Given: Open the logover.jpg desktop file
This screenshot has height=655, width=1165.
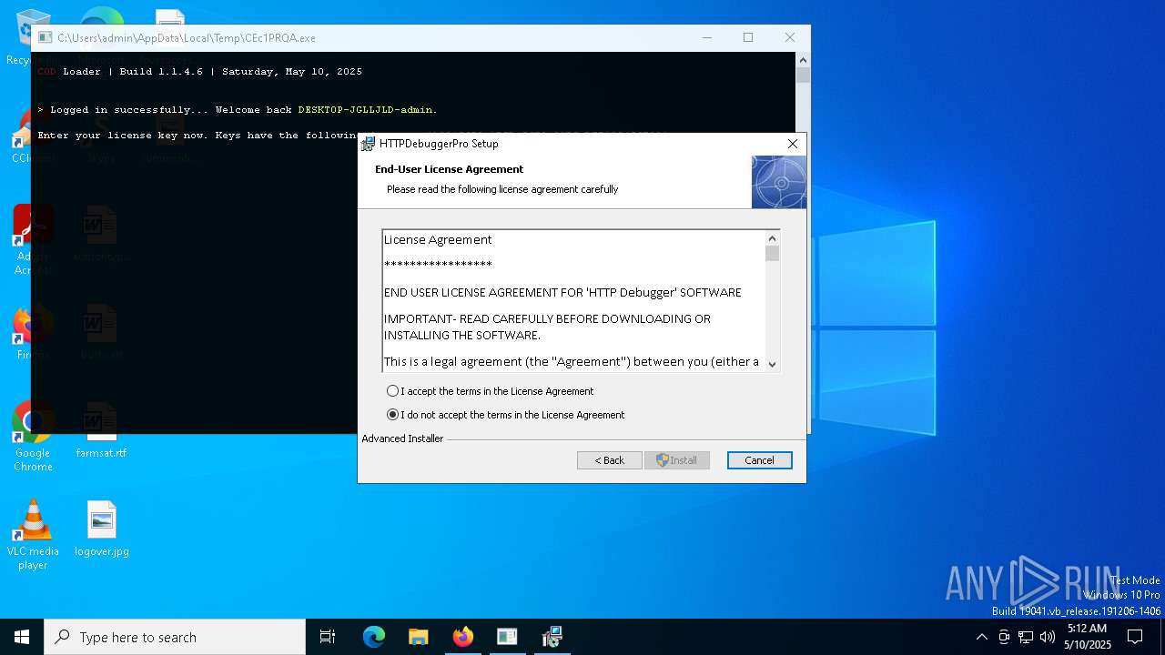Looking at the screenshot, I should click(x=102, y=529).
